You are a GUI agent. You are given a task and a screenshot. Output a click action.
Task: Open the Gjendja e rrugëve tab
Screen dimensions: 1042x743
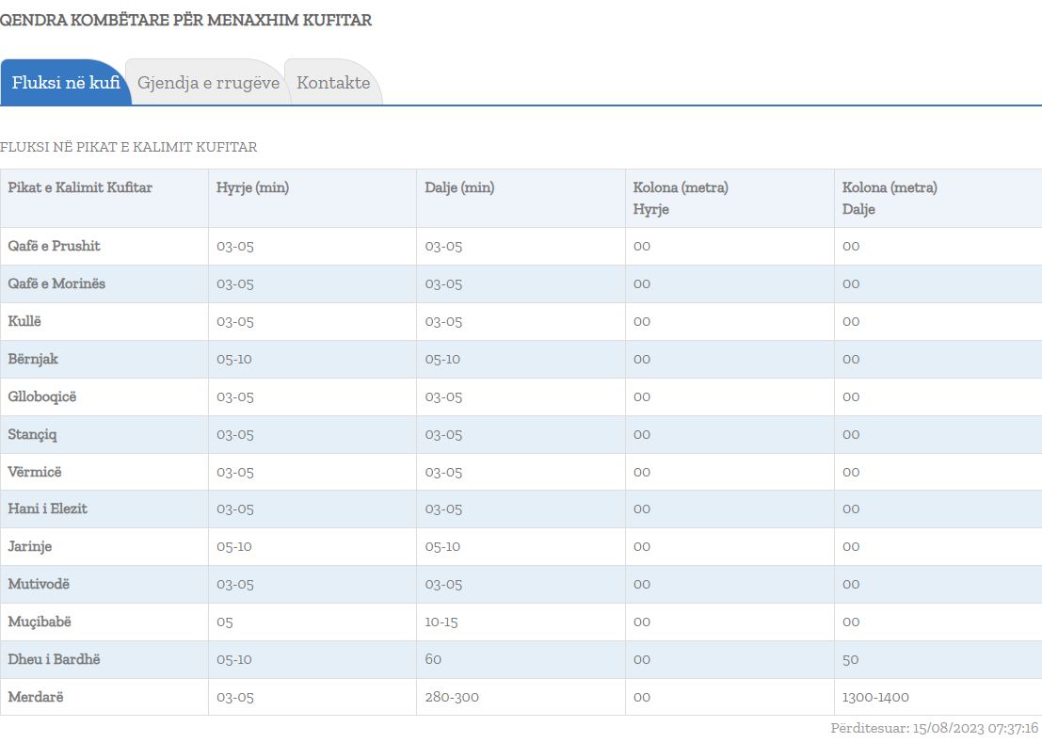(x=208, y=83)
